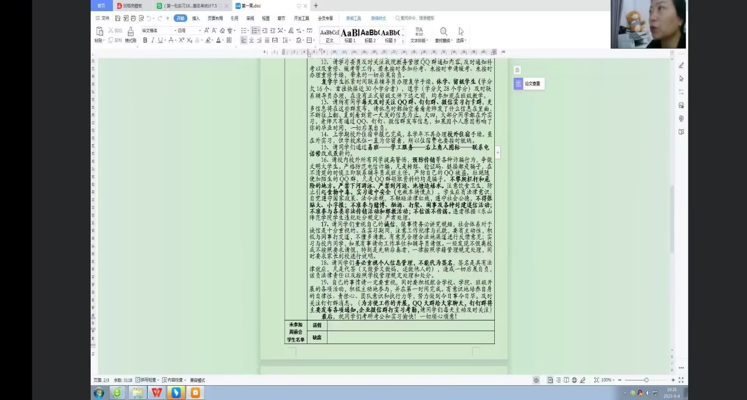Switch to the Insert (插入) ribbon tab
Screen dimensions: 747x400
point(196,18)
